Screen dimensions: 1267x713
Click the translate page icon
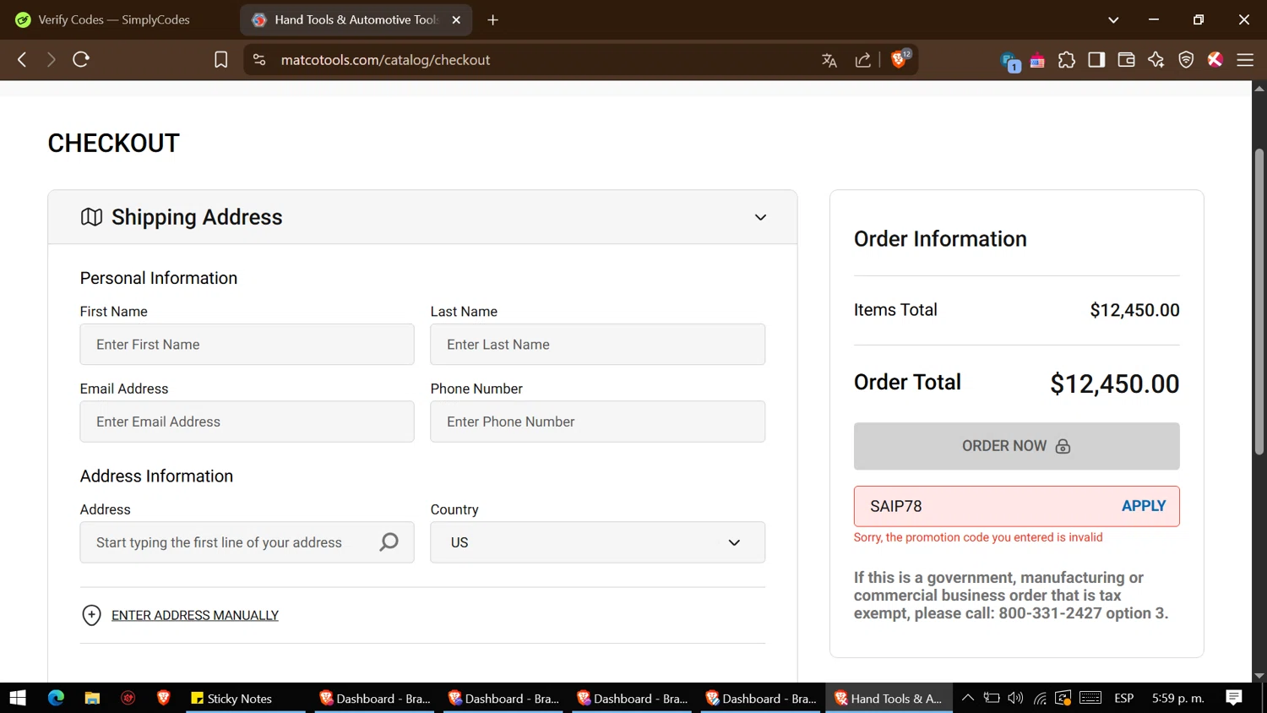click(x=829, y=60)
